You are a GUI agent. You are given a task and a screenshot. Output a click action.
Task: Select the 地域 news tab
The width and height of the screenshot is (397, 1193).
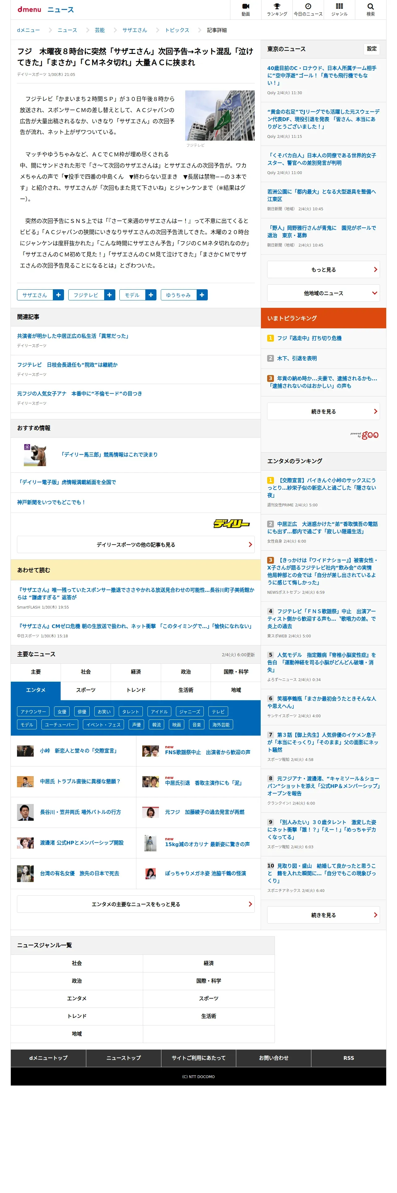pos(236,690)
